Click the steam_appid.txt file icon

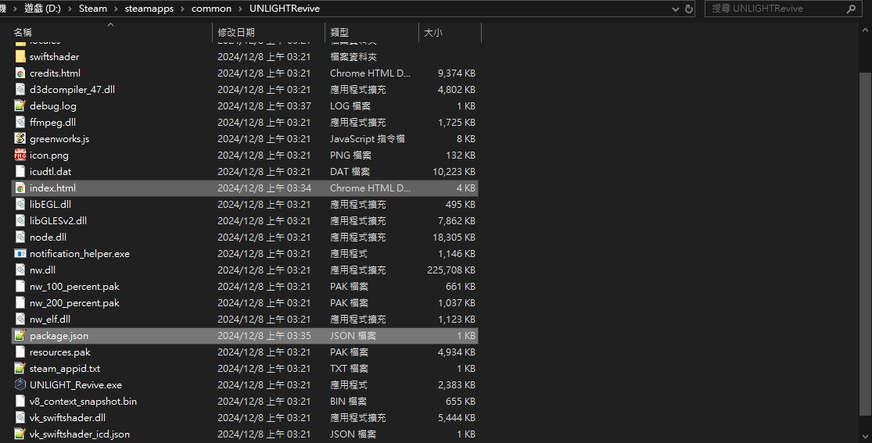[x=20, y=369]
